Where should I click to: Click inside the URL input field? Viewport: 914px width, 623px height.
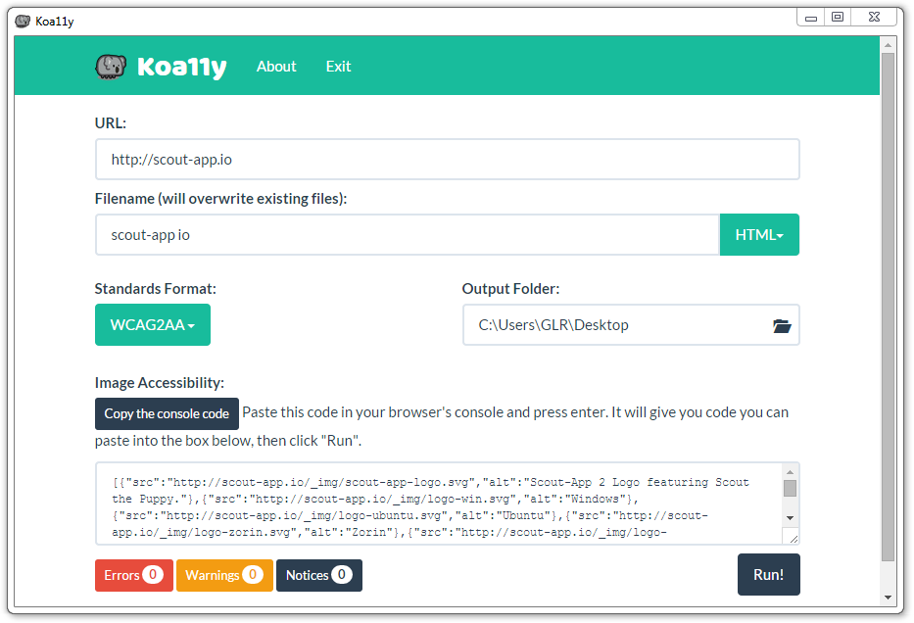click(x=446, y=159)
